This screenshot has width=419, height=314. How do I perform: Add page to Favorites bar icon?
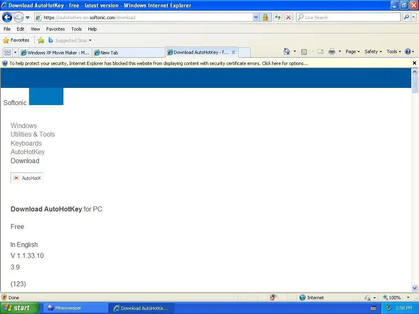[x=41, y=40]
